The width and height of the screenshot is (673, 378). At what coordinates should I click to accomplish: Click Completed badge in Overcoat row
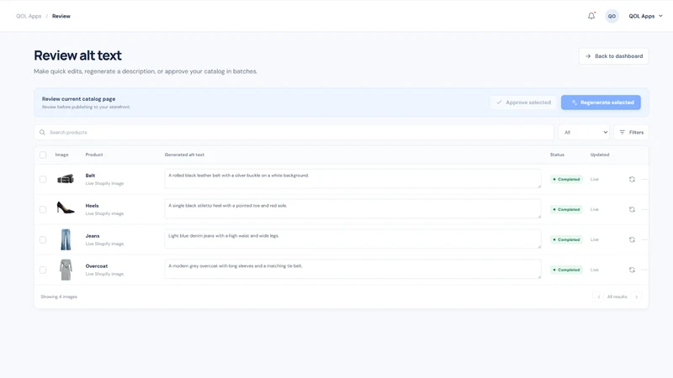(566, 270)
